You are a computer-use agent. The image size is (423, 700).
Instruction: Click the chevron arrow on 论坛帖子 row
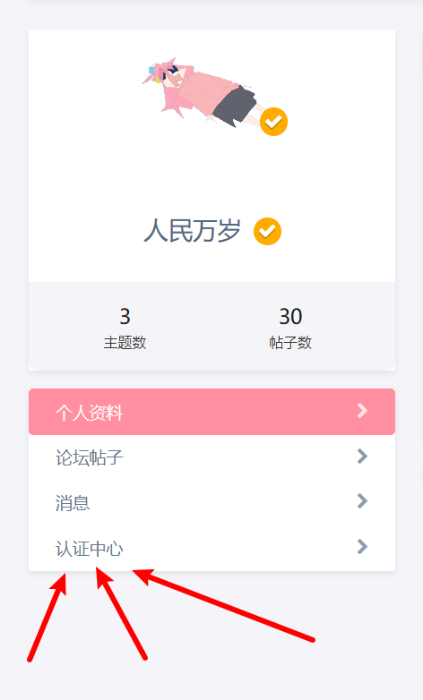point(363,457)
